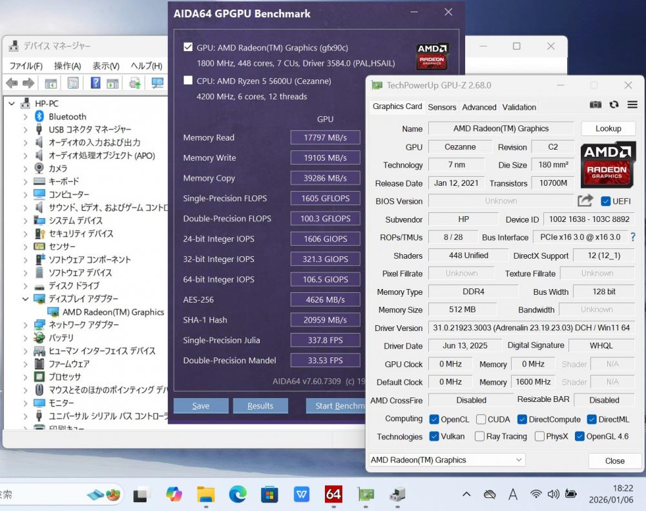Open the GPU-Z hamburger menu

pos(632,105)
